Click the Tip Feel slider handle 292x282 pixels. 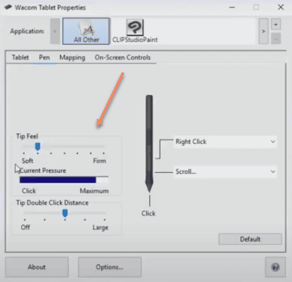38,146
